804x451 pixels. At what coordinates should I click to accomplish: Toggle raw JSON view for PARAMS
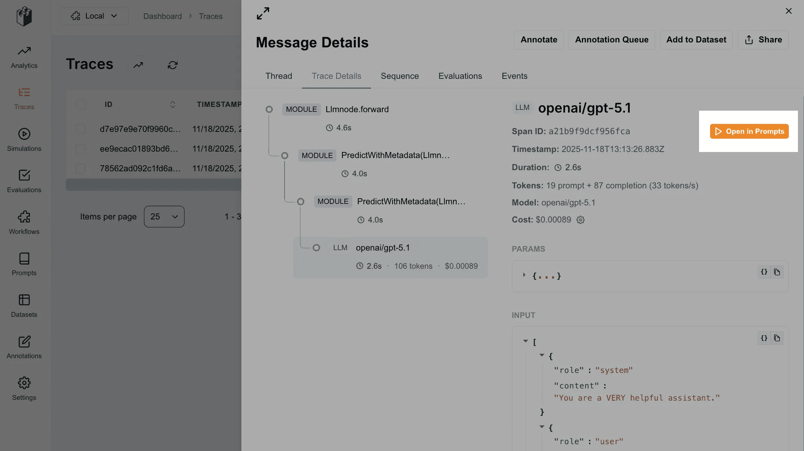tap(764, 272)
